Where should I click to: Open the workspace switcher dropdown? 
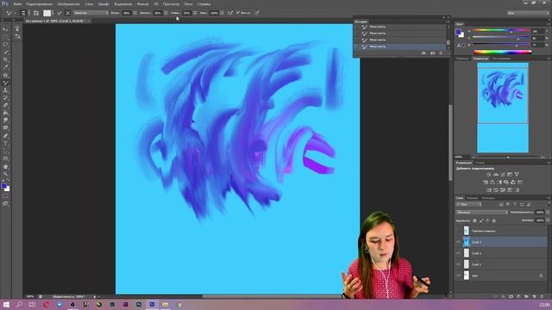tap(527, 13)
